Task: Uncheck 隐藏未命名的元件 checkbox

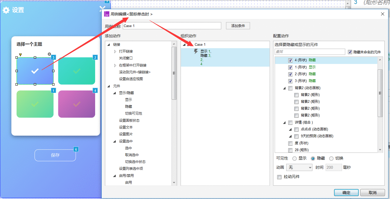Action: click(x=350, y=52)
